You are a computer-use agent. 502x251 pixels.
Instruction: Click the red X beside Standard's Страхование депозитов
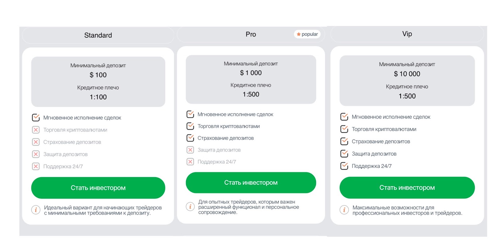point(36,142)
